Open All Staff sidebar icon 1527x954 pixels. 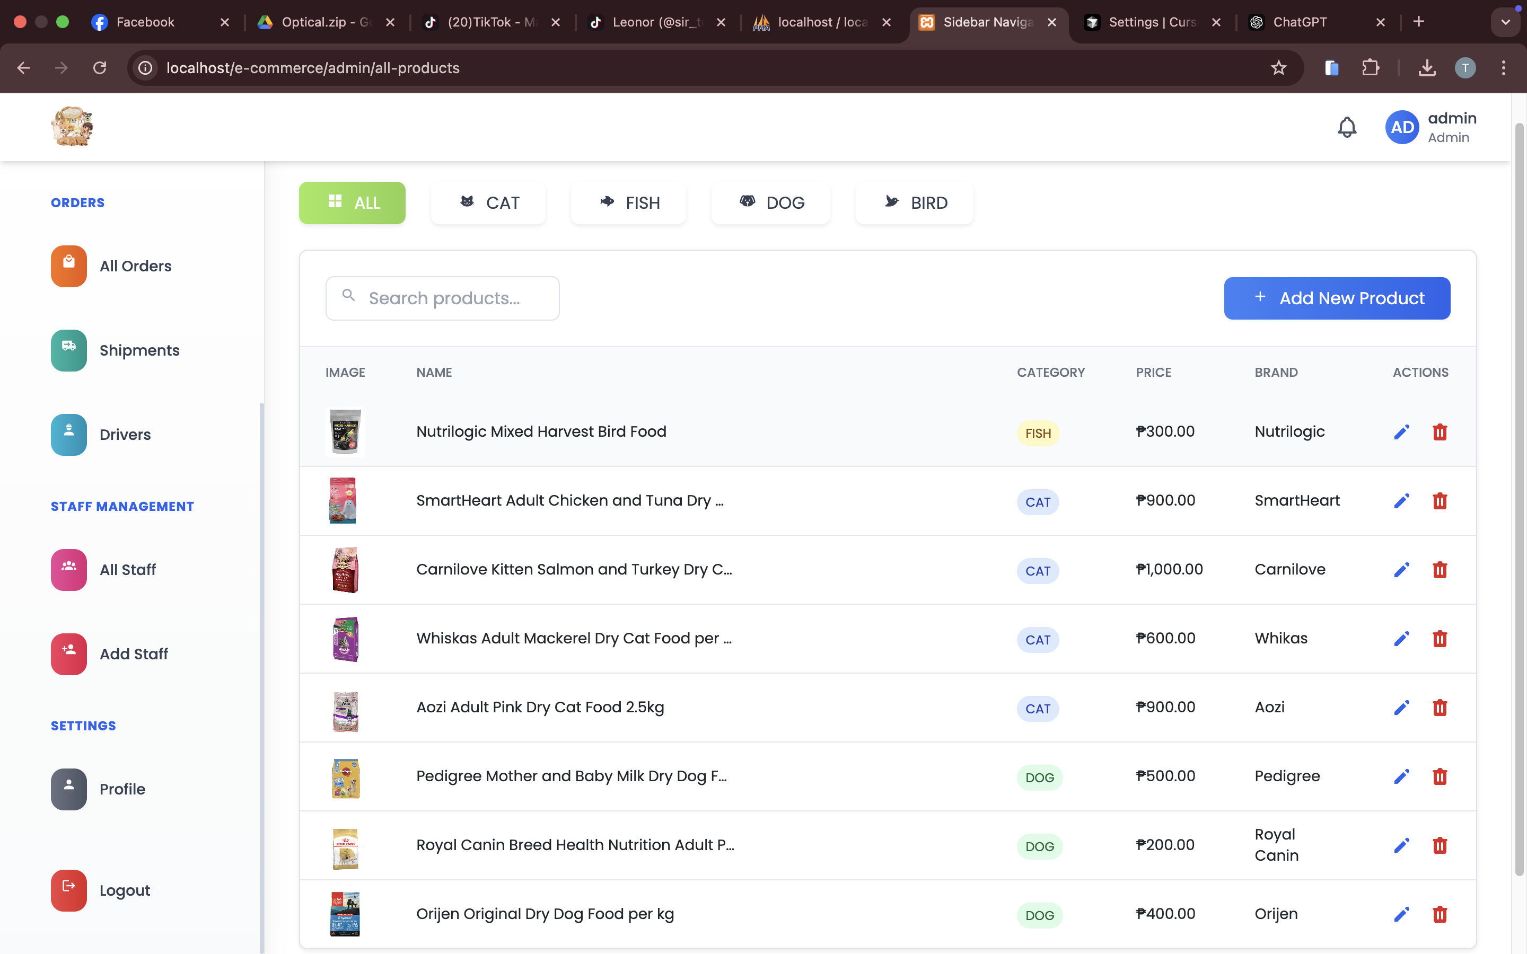click(x=69, y=570)
